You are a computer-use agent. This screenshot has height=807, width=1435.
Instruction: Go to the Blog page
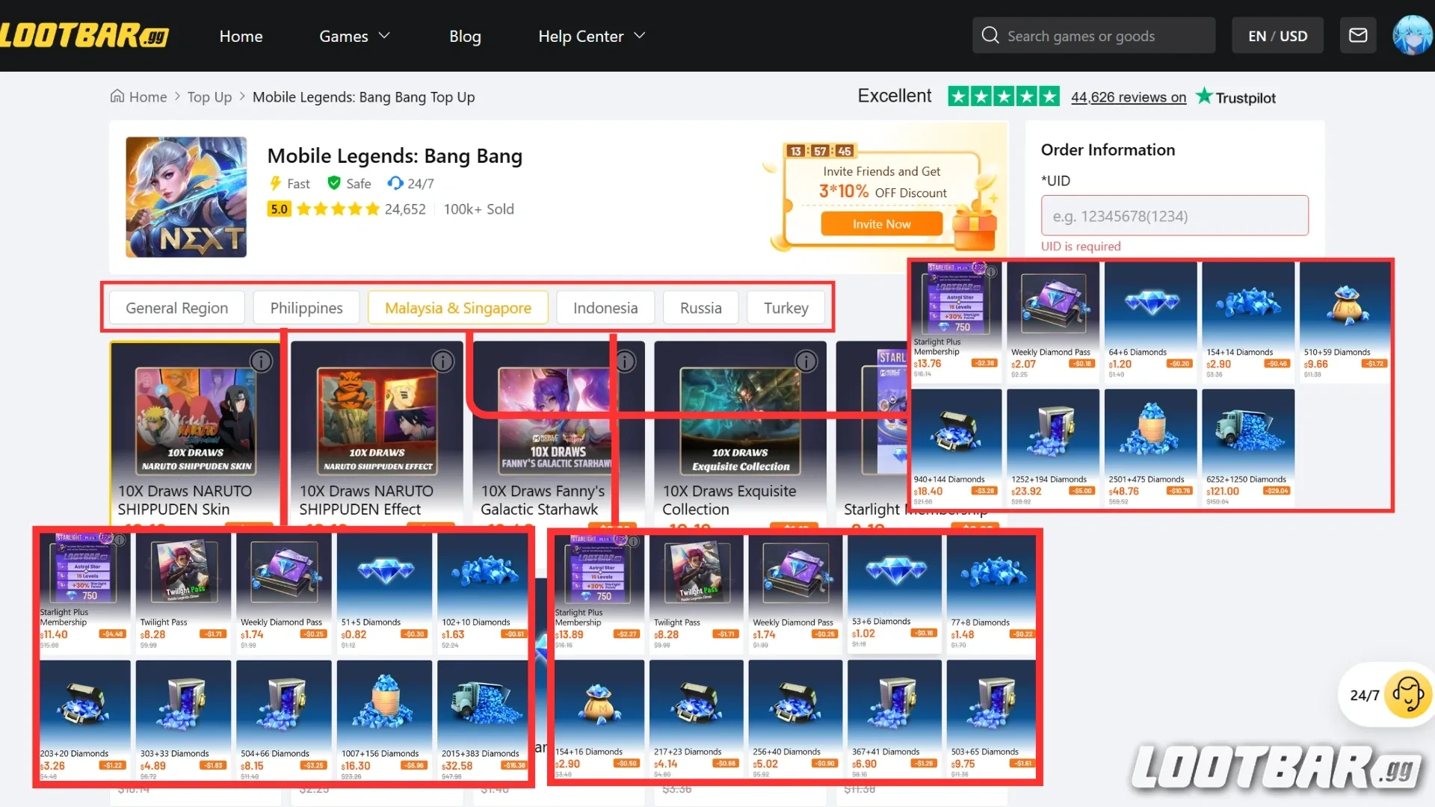465,36
